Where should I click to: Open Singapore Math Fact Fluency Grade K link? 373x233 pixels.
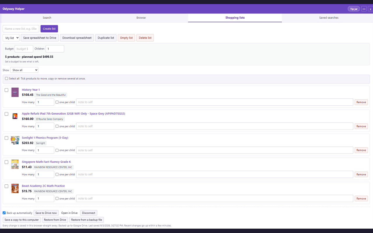pos(46,162)
